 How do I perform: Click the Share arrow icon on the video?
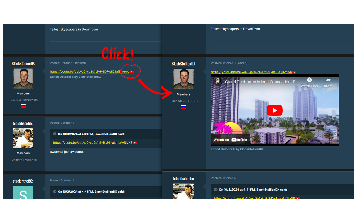pyautogui.click(x=328, y=80)
